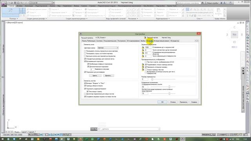Click the Зеркало mirror tool in ribbon

click(158, 13)
